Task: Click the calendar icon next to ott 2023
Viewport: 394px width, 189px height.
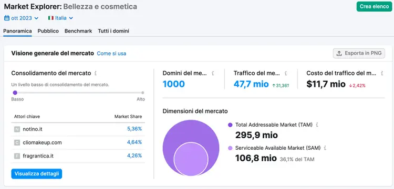Action: 7,18
